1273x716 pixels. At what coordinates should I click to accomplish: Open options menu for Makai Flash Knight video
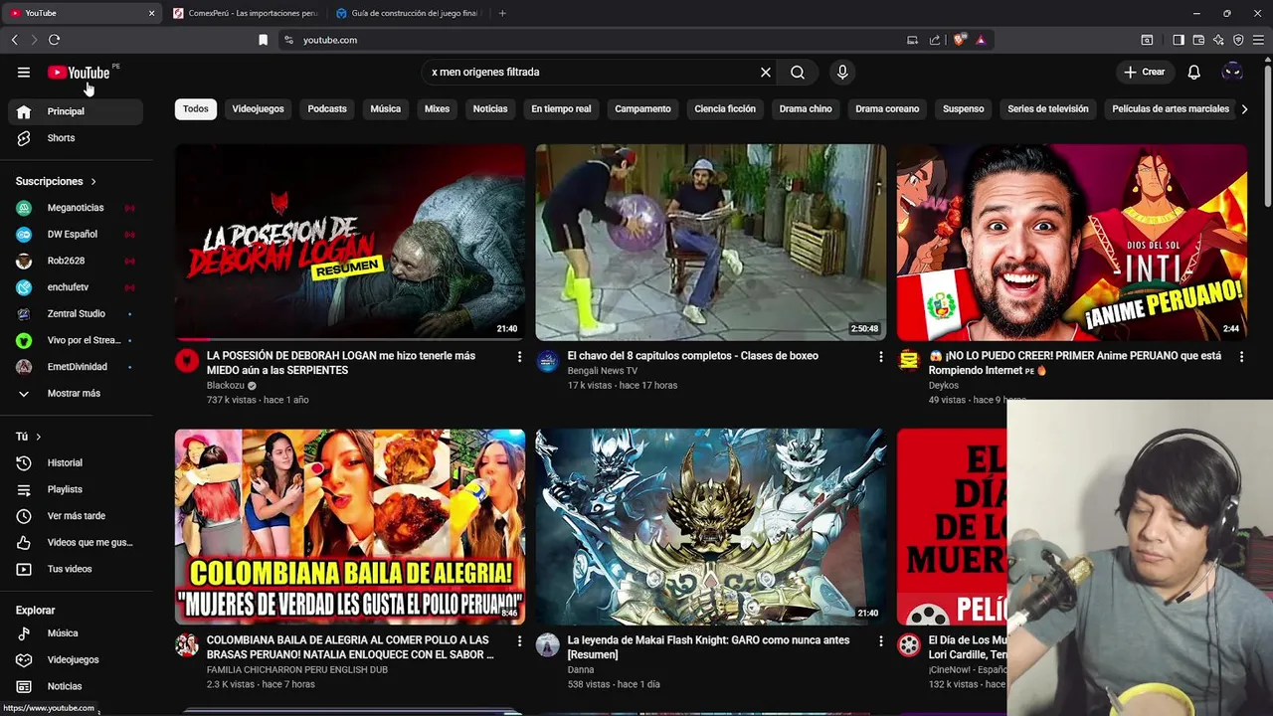(880, 641)
